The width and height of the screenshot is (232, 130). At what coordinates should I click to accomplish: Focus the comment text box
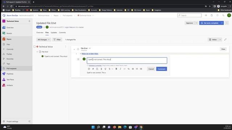(127, 61)
